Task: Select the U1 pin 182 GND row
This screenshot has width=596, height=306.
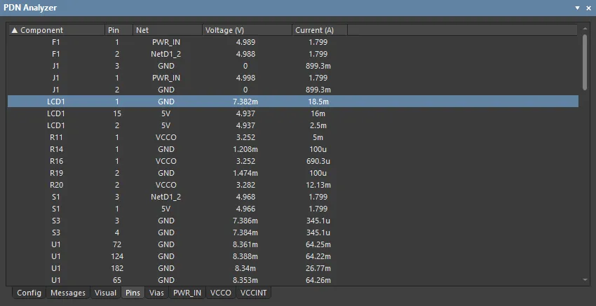Action: (x=293, y=268)
